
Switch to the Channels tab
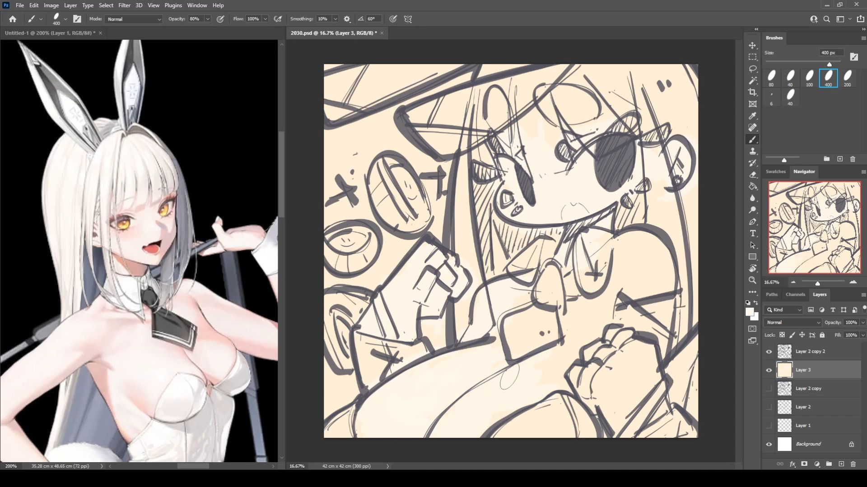pyautogui.click(x=795, y=294)
